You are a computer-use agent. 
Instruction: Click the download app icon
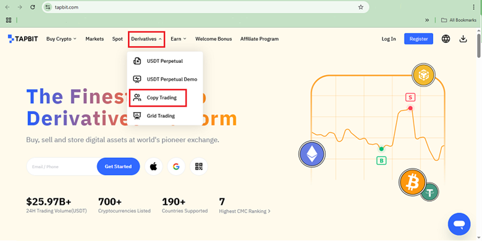point(463,39)
